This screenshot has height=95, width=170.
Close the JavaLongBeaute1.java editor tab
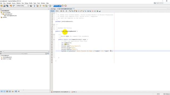pos(74,9)
